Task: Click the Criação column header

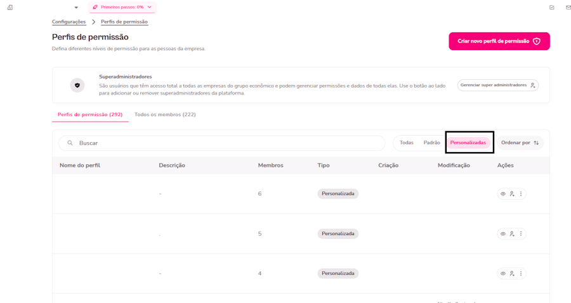Action: click(388, 165)
